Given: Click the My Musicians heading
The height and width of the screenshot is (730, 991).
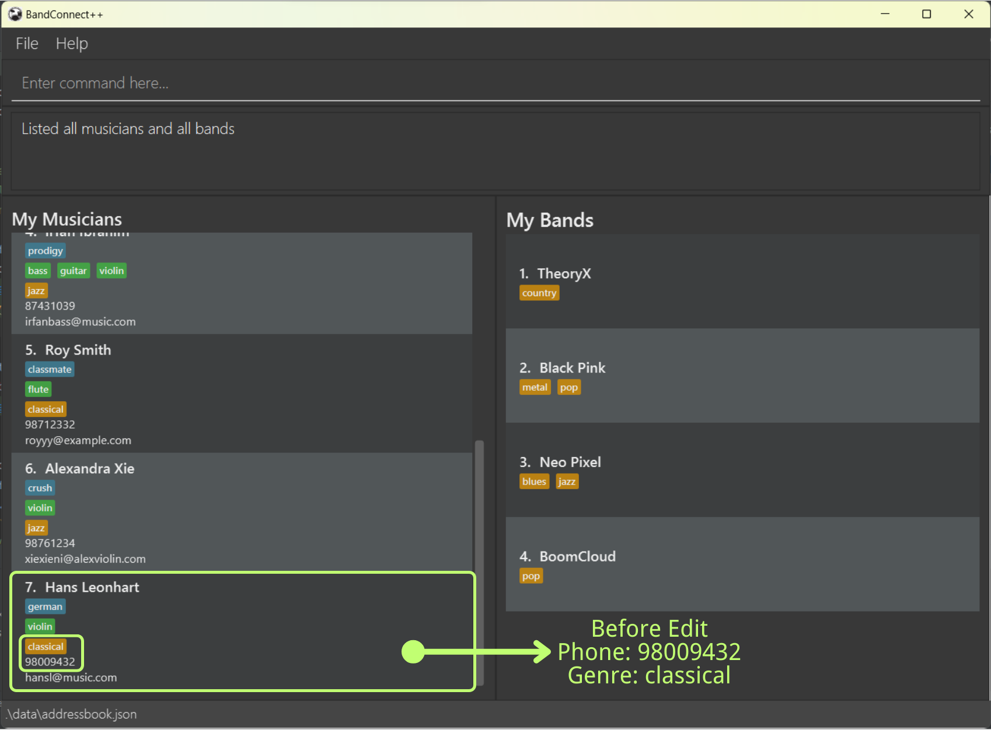Looking at the screenshot, I should 67,219.
